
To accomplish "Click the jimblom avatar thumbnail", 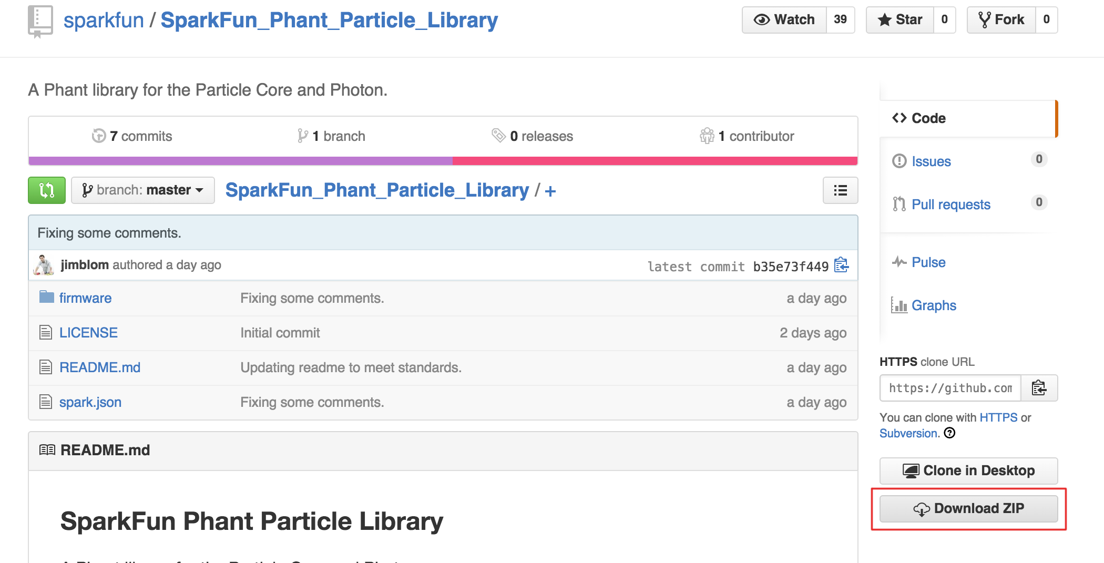I will coord(44,265).
